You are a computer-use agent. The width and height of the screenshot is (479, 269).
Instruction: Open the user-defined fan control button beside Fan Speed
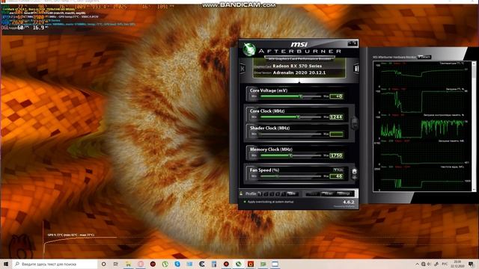click(x=354, y=172)
